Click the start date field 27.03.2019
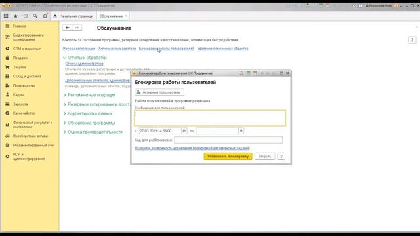420x236 pixels. (160, 131)
